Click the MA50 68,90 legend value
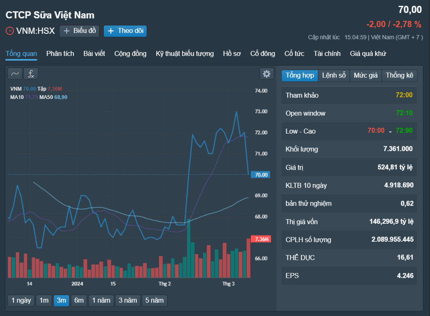 click(x=60, y=97)
